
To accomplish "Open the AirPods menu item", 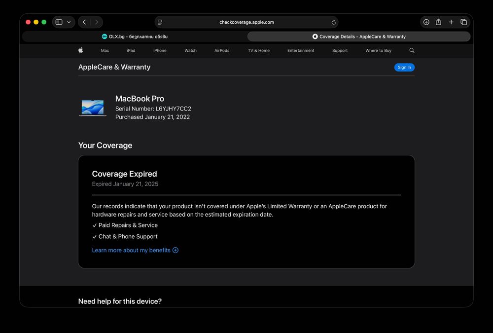I will point(222,50).
